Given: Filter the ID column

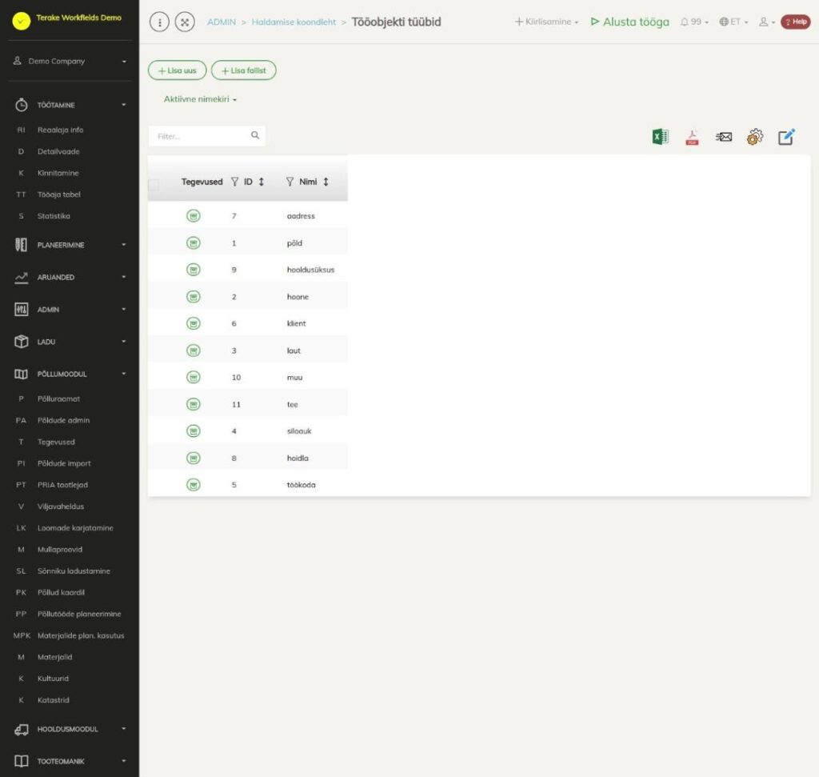Looking at the screenshot, I should (234, 182).
